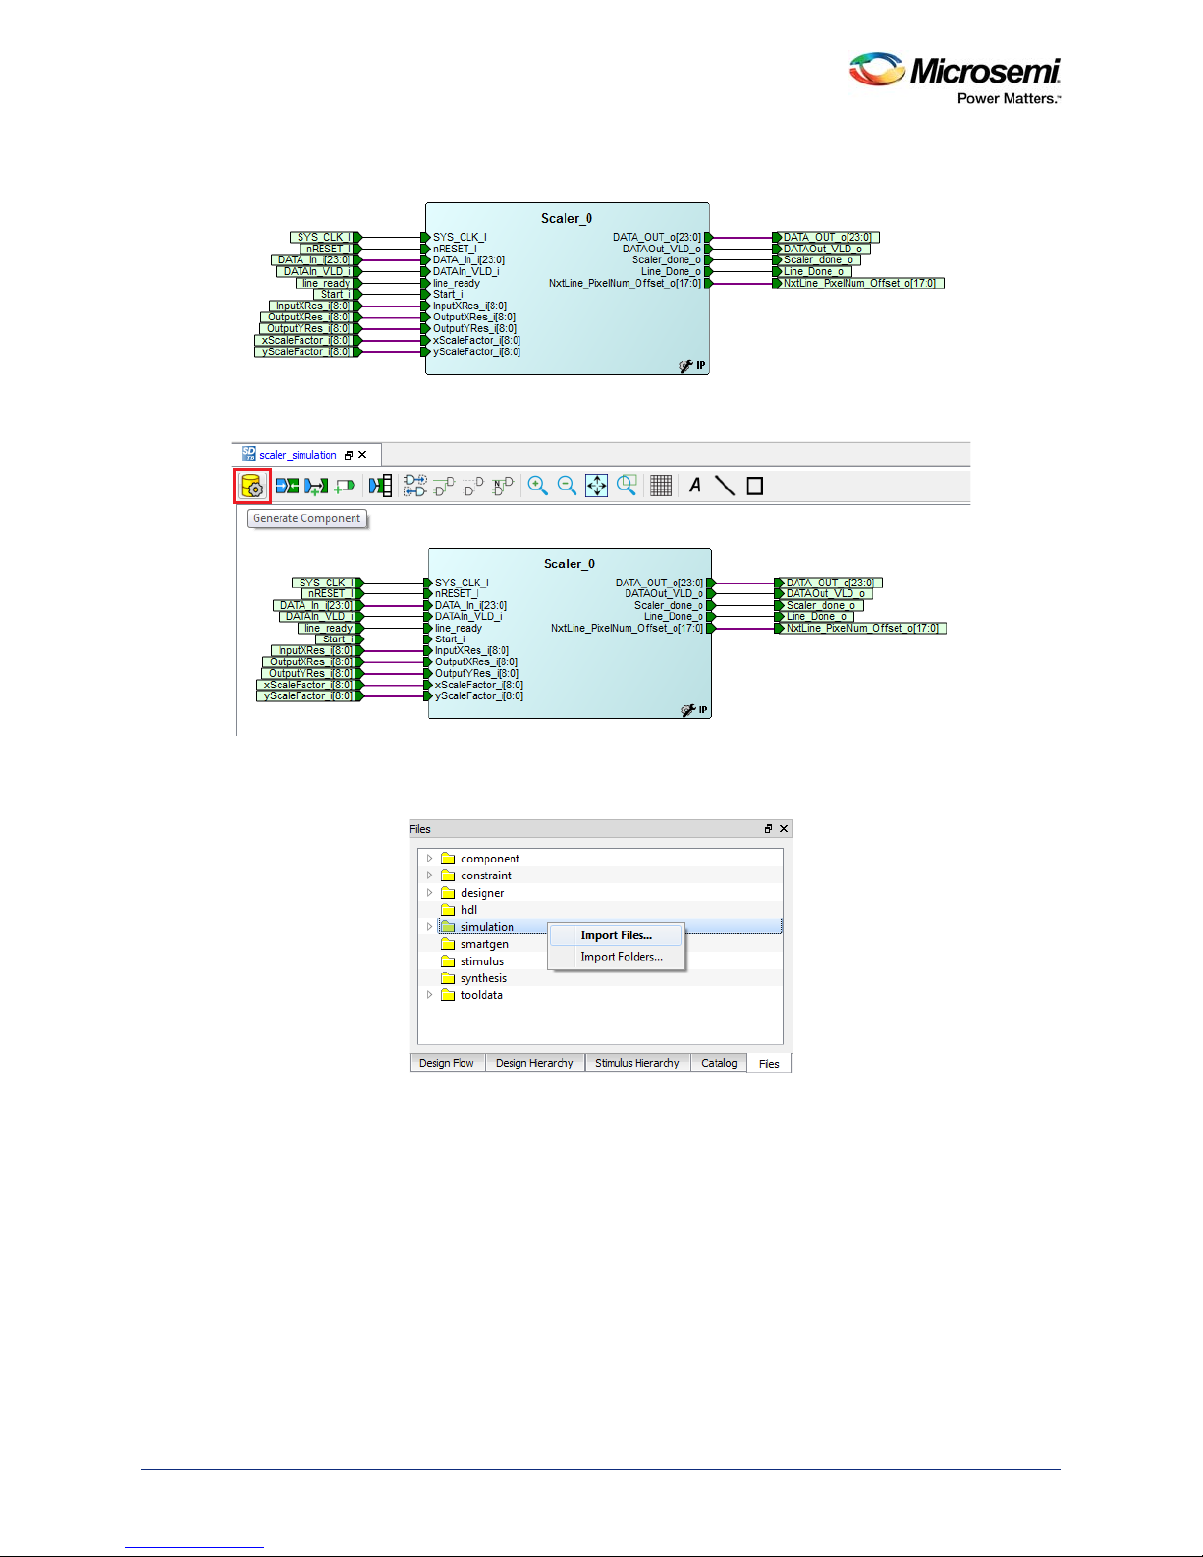Click the SYS_CLK_I port in scaler_simulation canvas

pos(326,583)
